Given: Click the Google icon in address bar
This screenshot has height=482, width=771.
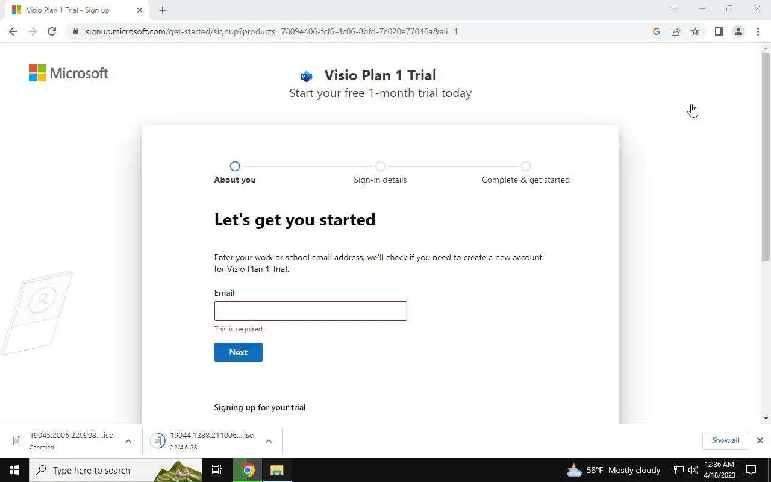Looking at the screenshot, I should [657, 31].
